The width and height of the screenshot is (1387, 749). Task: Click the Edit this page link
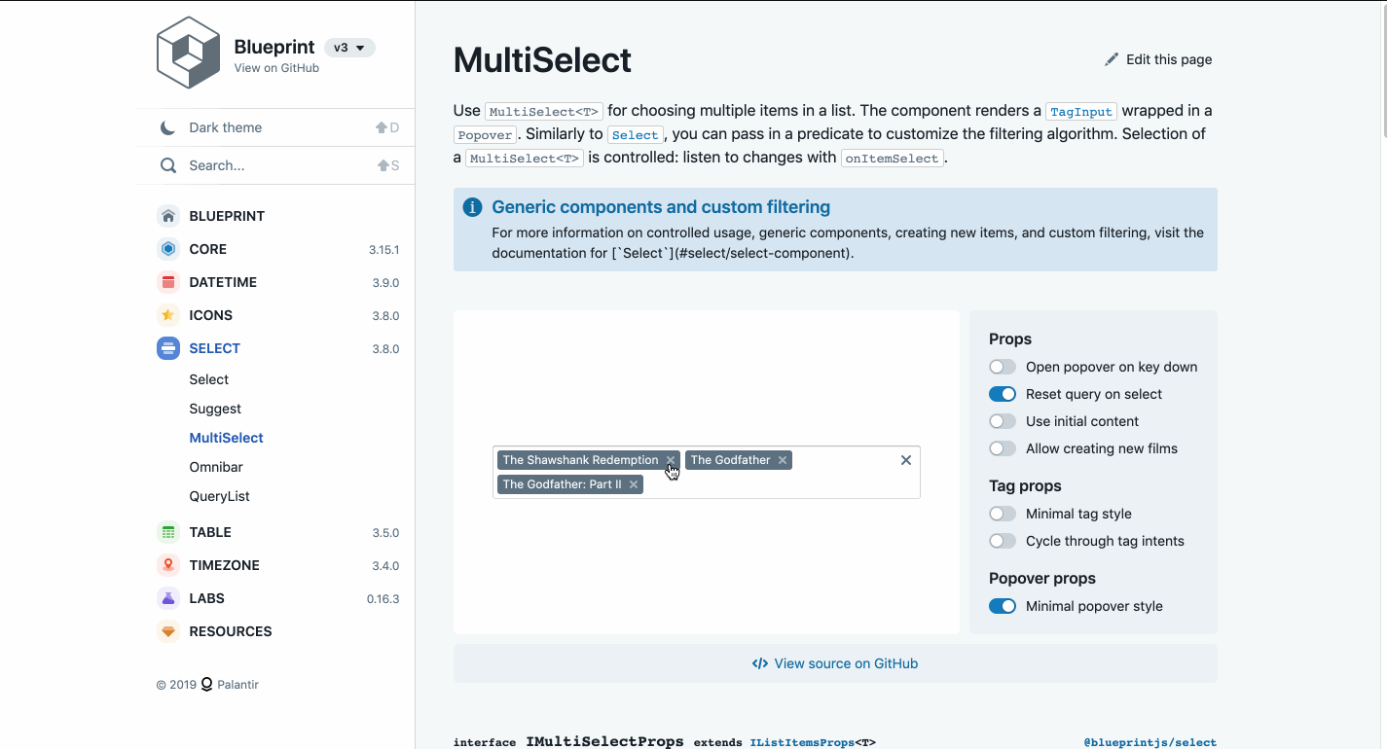click(x=1157, y=59)
